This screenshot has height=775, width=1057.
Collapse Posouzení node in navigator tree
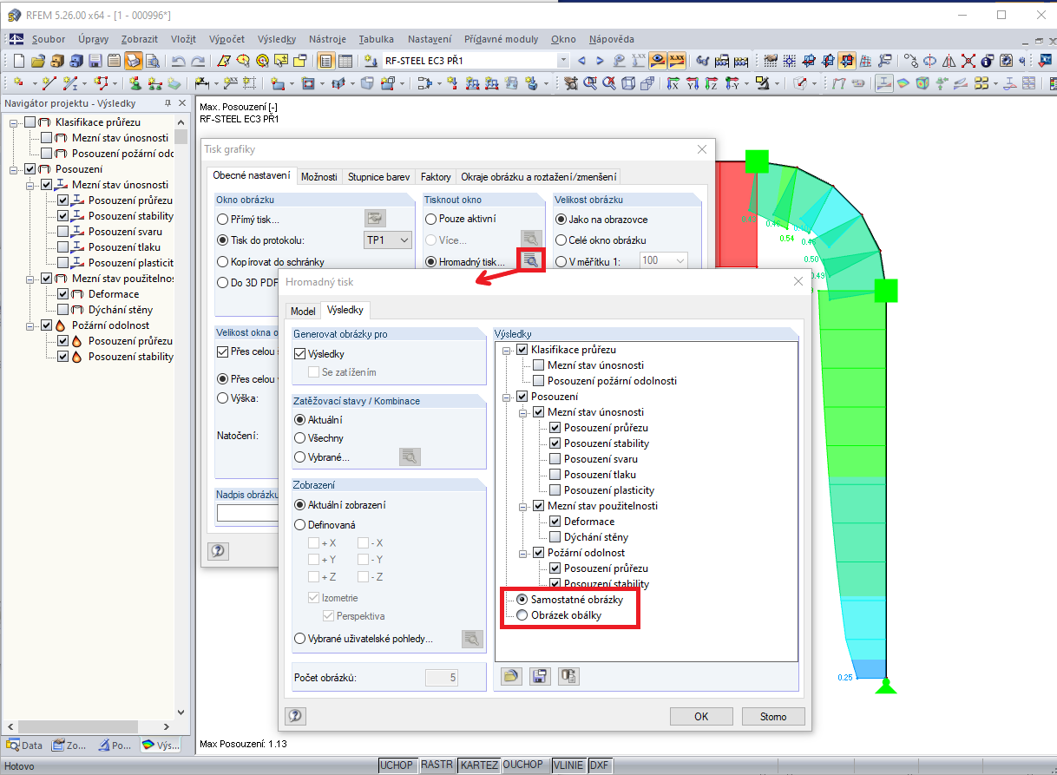(x=15, y=169)
